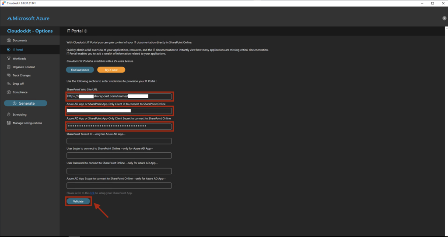Image resolution: width=448 pixels, height=237 pixels.
Task: Click the SharePoint Tenant ID field
Action: coord(119,141)
